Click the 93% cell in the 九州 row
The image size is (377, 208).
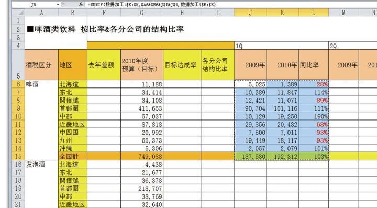coord(314,140)
